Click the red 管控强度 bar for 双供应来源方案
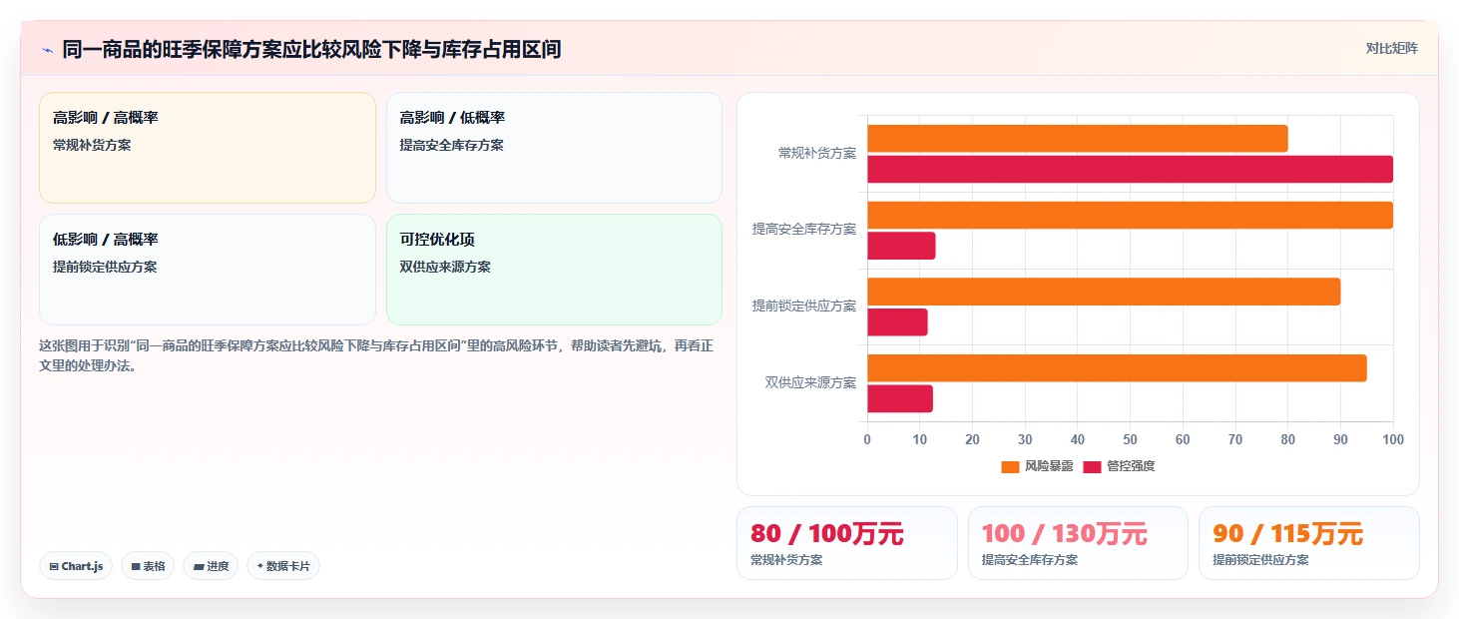1459x619 pixels. (900, 399)
